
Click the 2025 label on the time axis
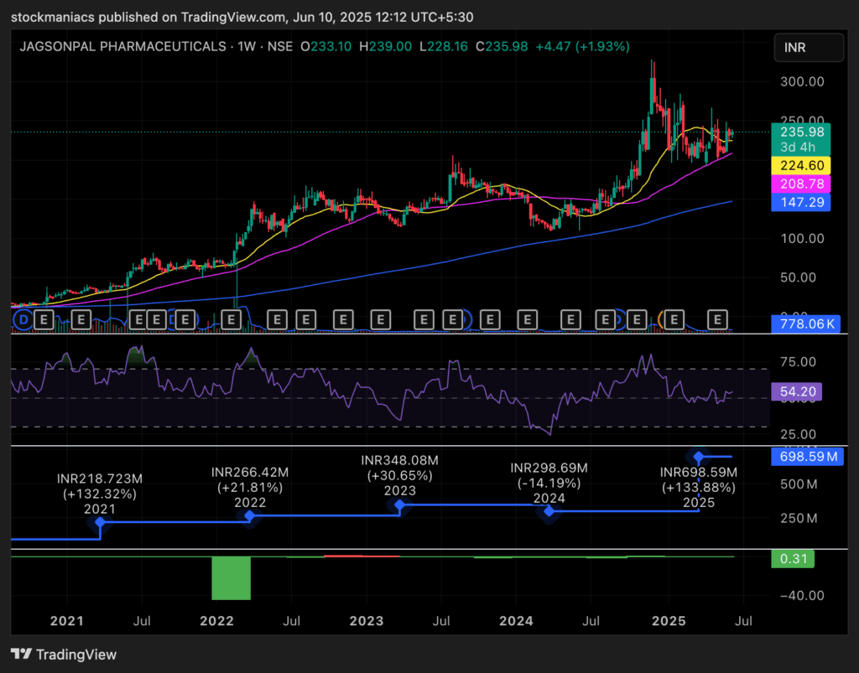click(669, 621)
